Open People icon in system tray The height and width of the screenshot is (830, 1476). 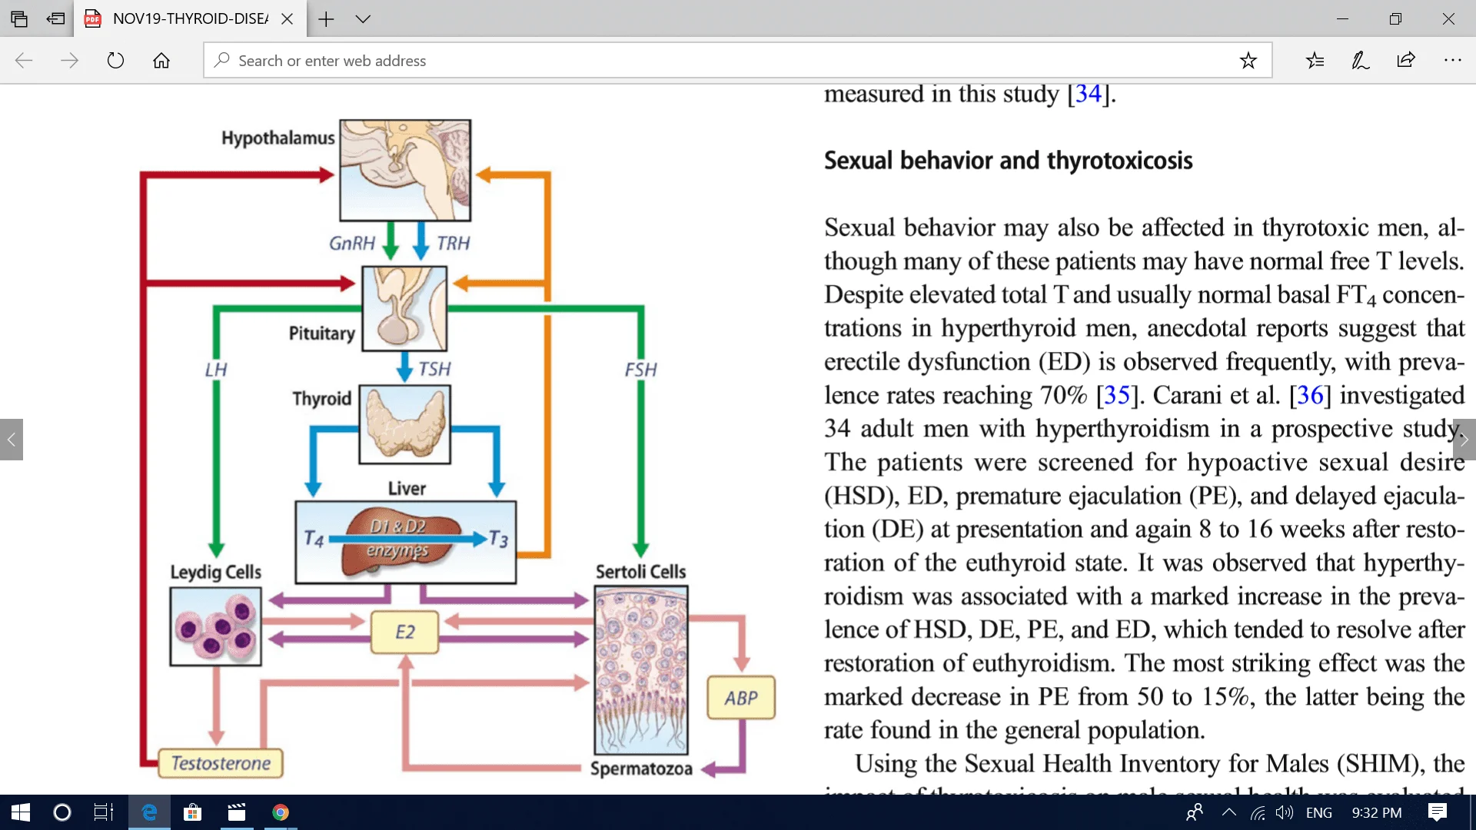click(1195, 812)
